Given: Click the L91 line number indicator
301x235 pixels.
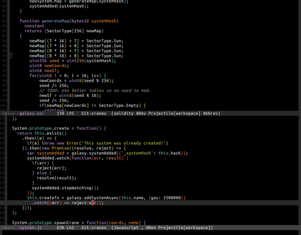Looking at the screenshot, I should (x=71, y=113).
